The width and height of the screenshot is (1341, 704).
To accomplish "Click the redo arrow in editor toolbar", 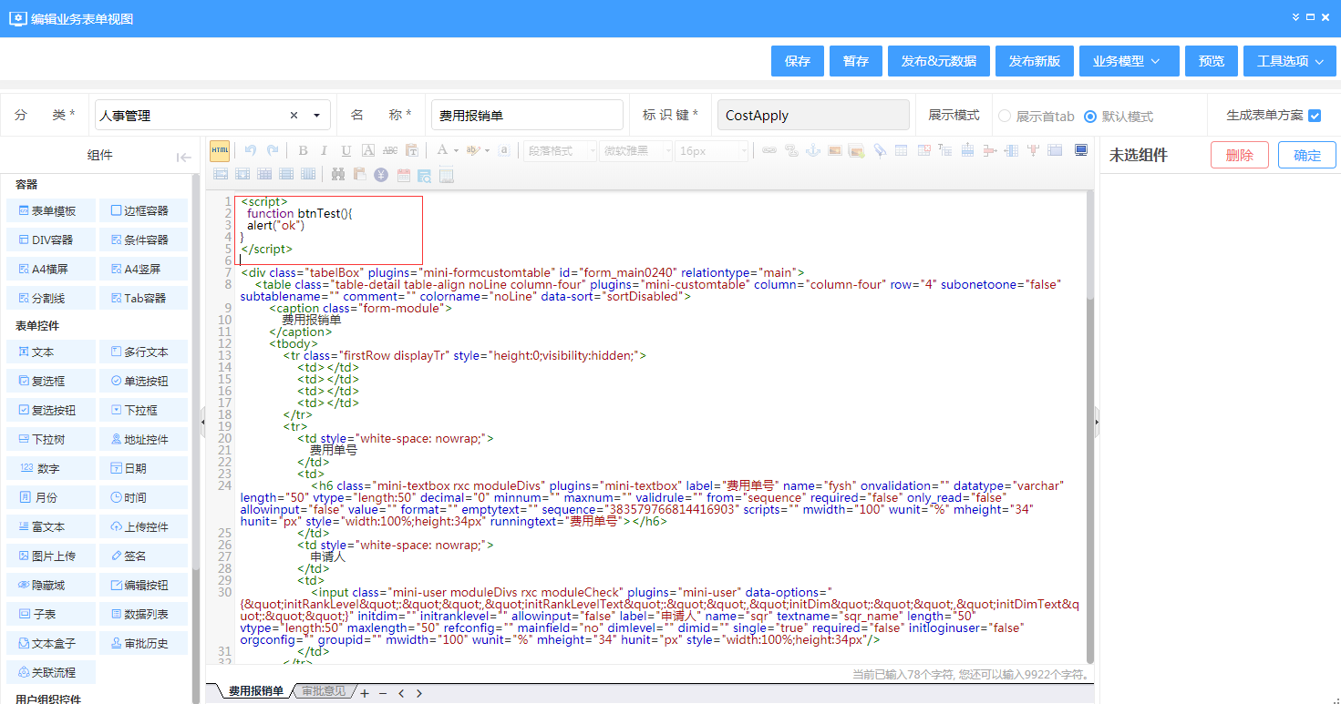I will click(x=272, y=150).
